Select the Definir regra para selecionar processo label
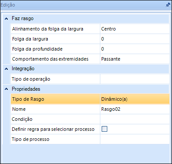This screenshot has width=172, height=164. tap(53, 129)
